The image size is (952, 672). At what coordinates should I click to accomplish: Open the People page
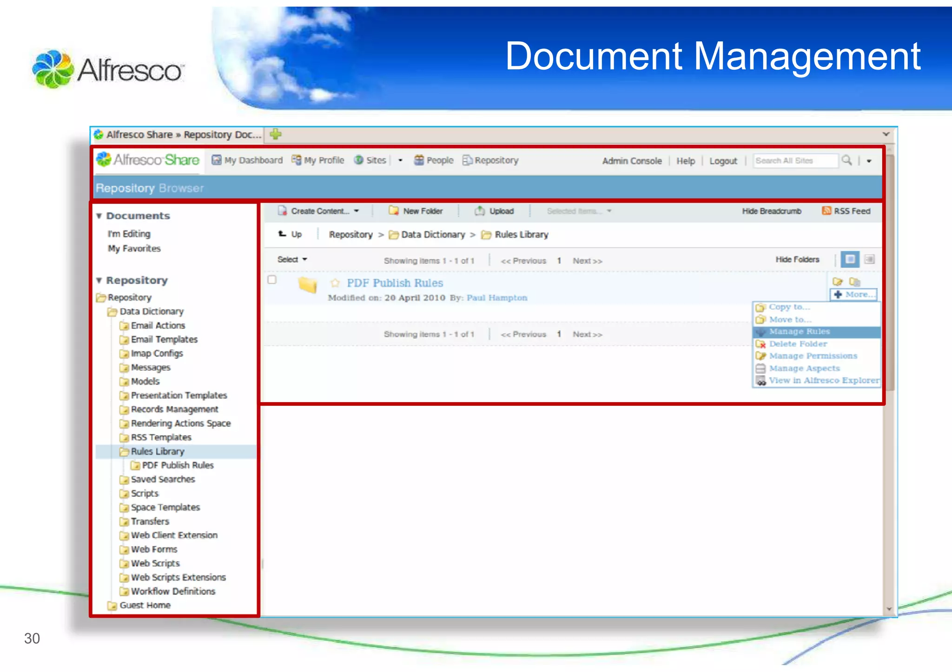click(x=434, y=160)
